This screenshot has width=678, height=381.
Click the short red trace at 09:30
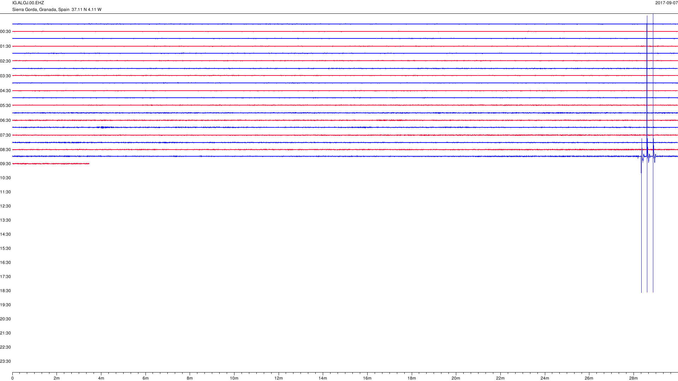51,164
